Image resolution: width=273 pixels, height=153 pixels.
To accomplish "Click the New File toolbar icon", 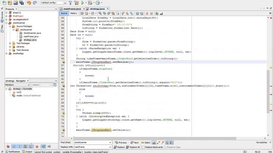I will (x=4, y=3).
